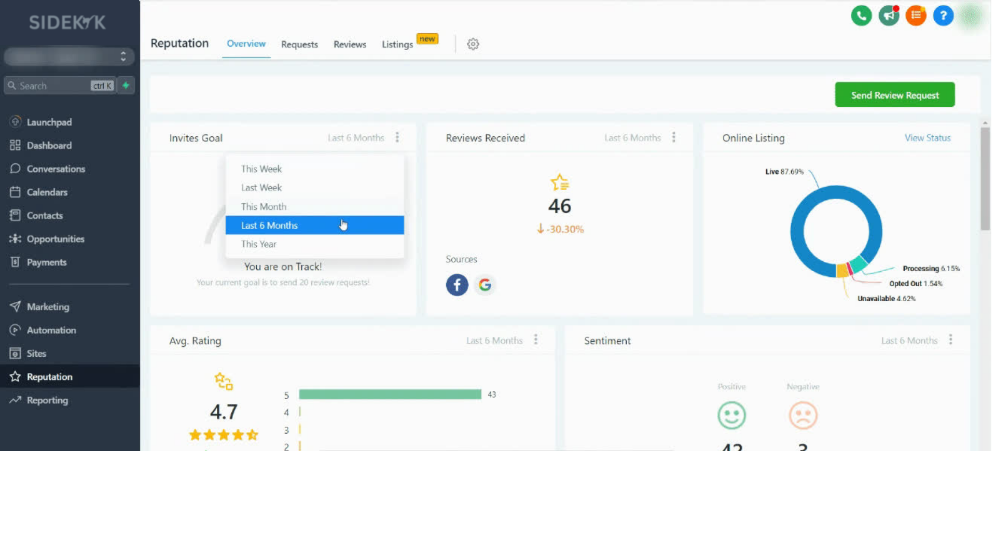This screenshot has width=996, height=560.
Task: Open the Sentiment three-dot options menu
Action: (x=950, y=340)
